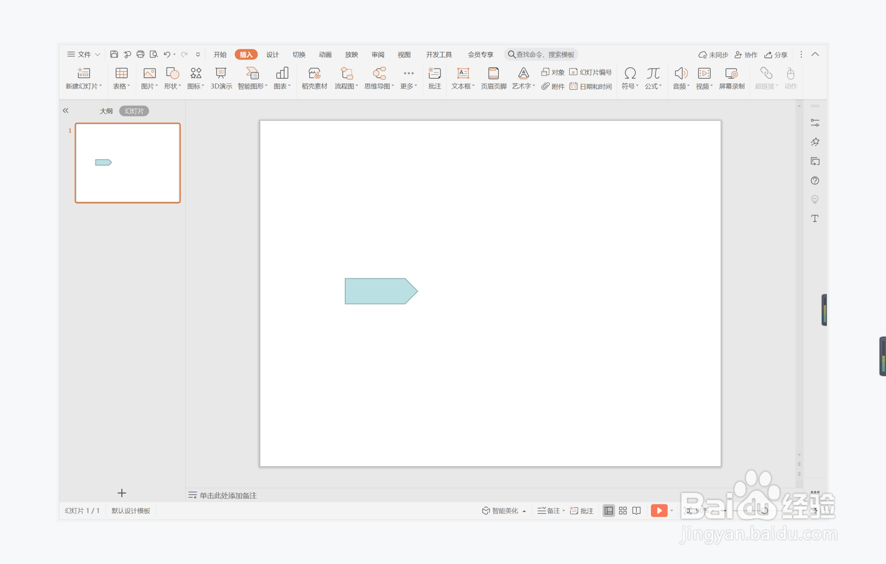Switch to Slide Sorter grid view
The height and width of the screenshot is (564, 886).
(x=623, y=511)
